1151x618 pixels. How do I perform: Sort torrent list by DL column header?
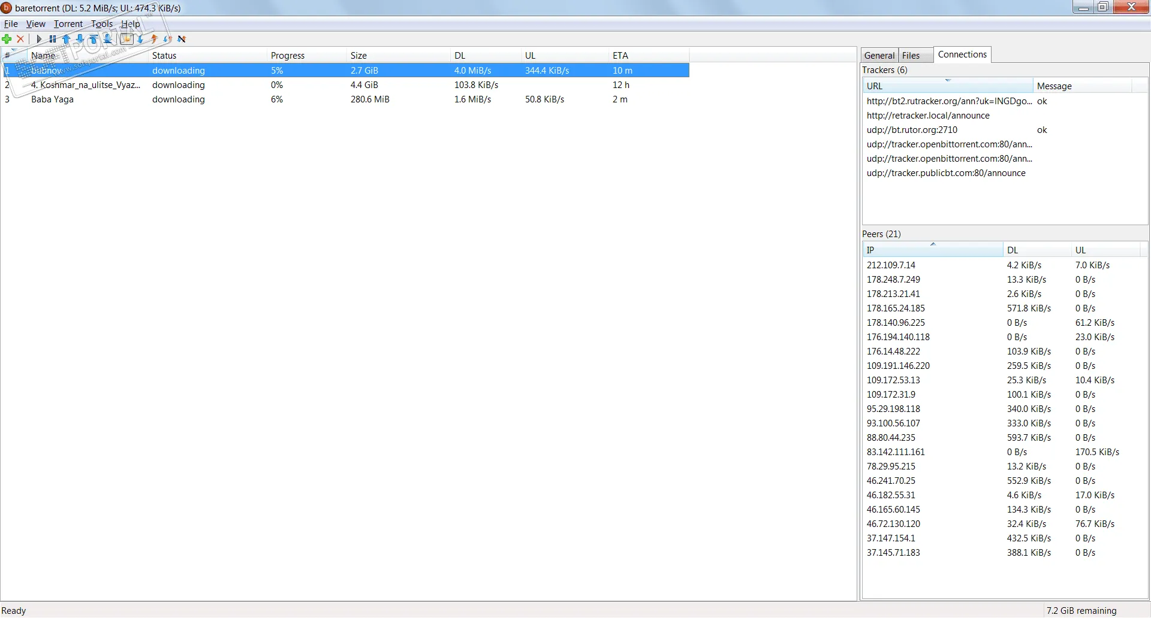486,55
